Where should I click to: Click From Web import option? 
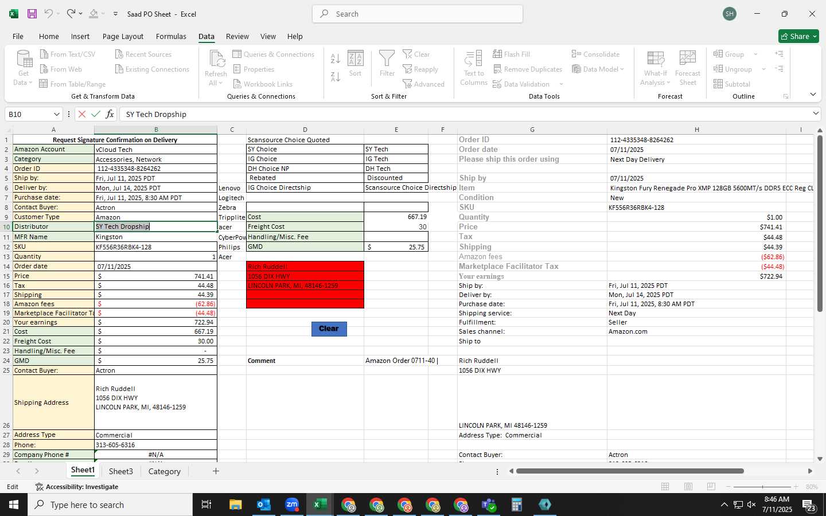[x=60, y=69]
